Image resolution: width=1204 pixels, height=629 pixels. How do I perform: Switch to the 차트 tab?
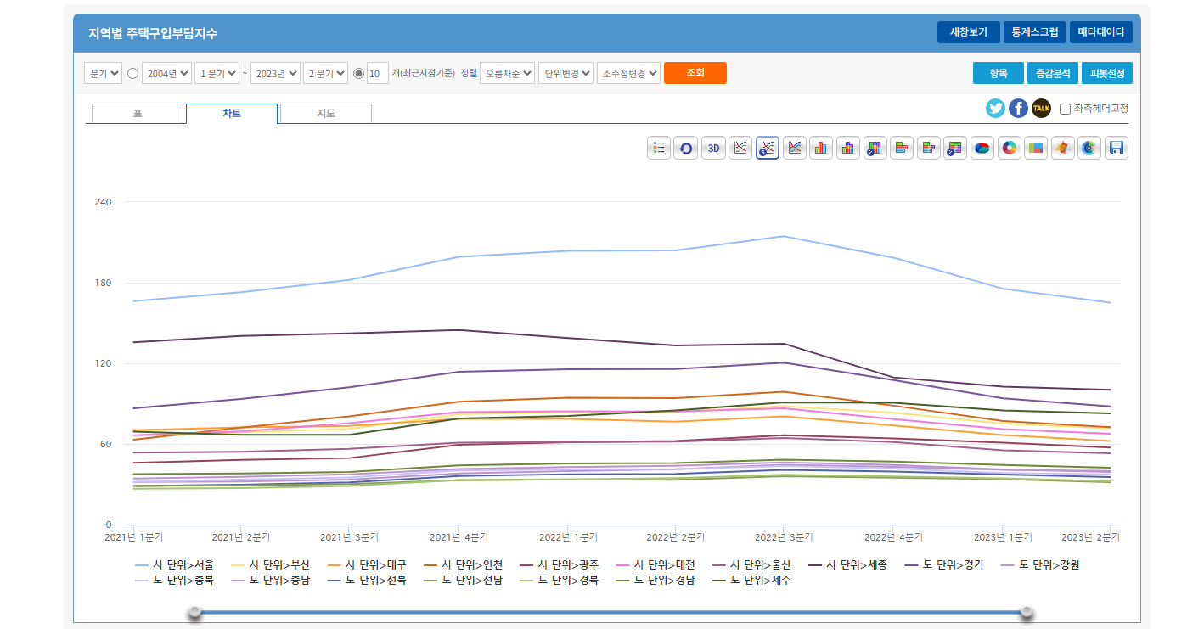232,114
